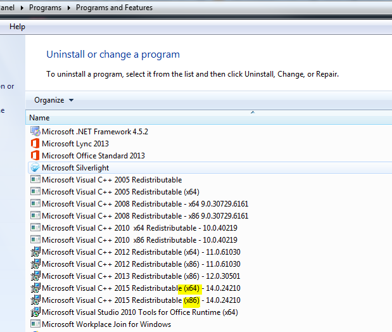Click the installer icon of Visual C++ 2015 (x86)

pos(35,300)
